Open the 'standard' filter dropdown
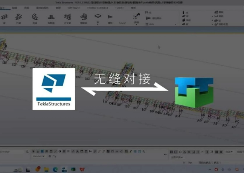Image resolution: width=244 pixels, height=173 pixels. [39, 156]
